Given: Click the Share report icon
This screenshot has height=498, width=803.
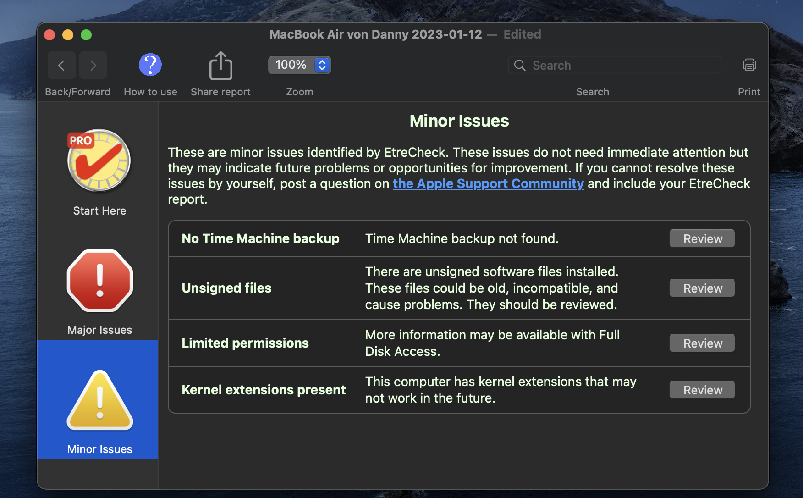Looking at the screenshot, I should pos(220,66).
